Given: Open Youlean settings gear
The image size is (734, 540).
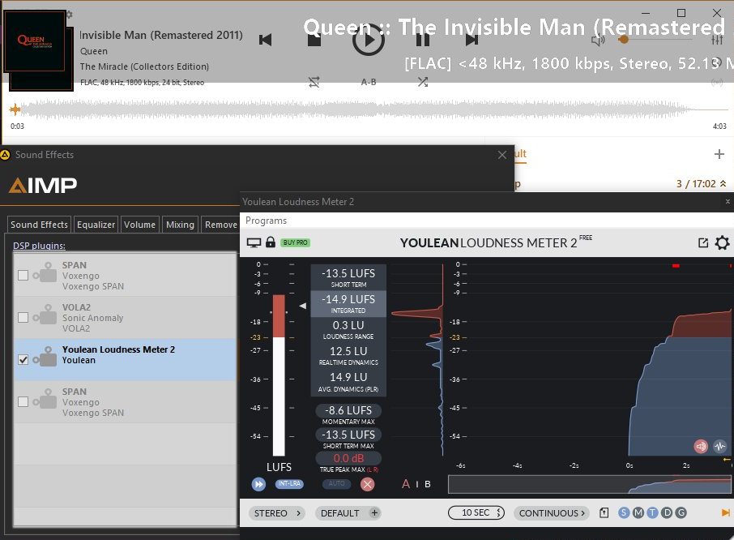Looking at the screenshot, I should click(x=722, y=242).
